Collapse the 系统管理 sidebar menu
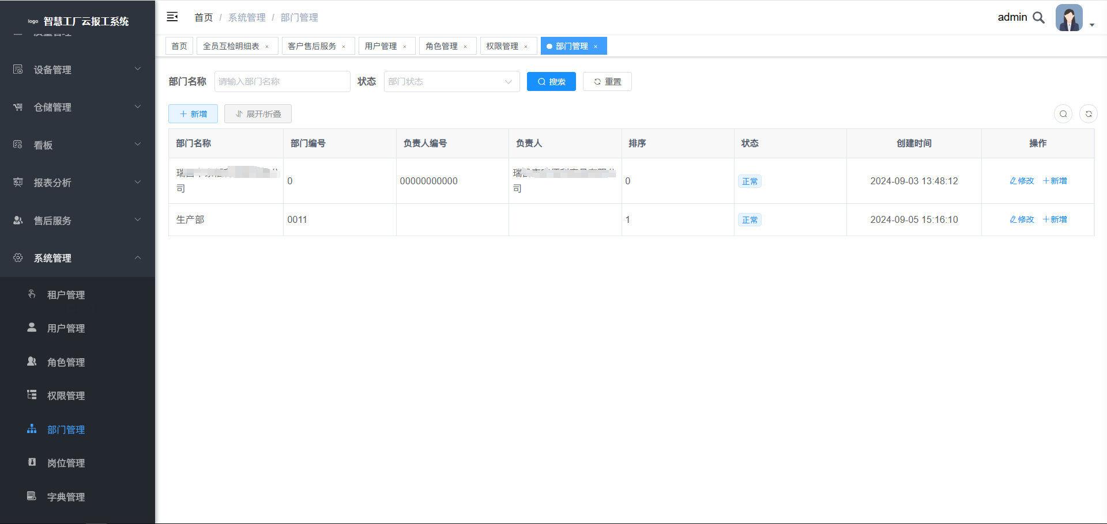The width and height of the screenshot is (1107, 524). pos(77,258)
